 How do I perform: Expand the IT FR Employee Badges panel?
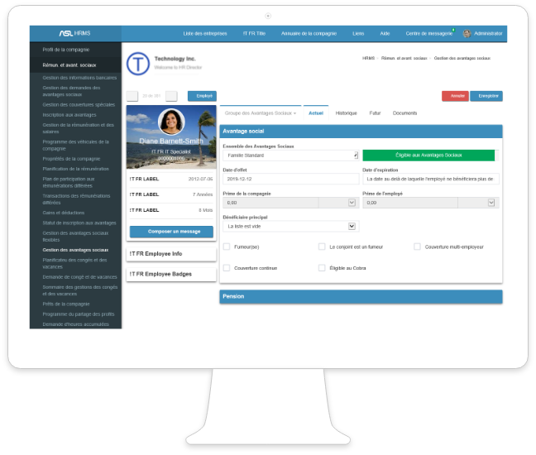coord(171,274)
